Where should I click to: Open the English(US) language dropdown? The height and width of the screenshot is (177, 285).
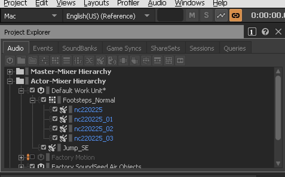(x=109, y=16)
